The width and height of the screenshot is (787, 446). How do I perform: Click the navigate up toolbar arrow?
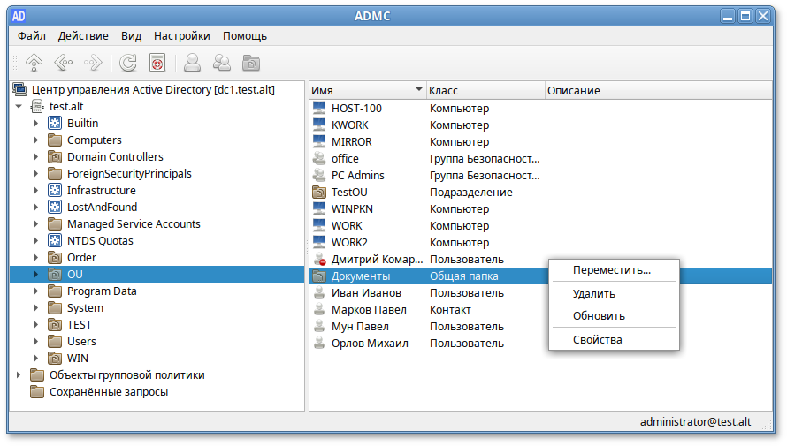[x=34, y=63]
